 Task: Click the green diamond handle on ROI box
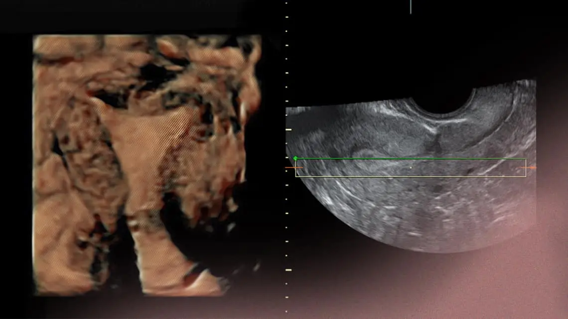[295, 159]
